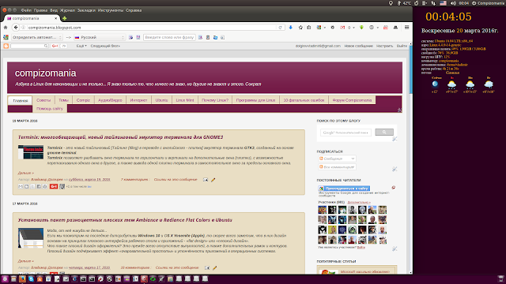Click the G+1 button on Blogger navbar
506x284 pixels.
tap(55, 46)
